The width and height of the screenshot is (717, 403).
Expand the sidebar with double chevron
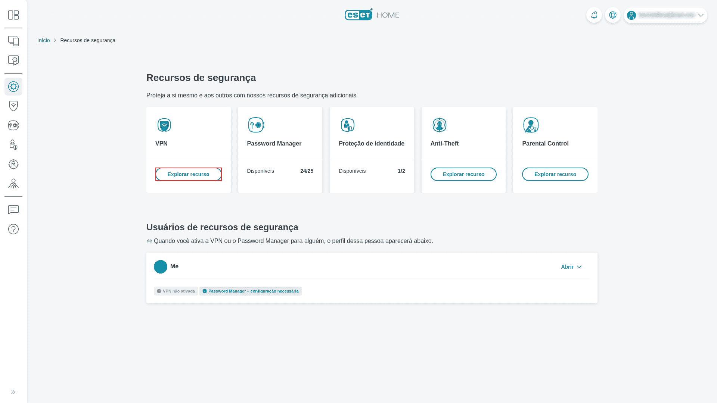point(13,392)
